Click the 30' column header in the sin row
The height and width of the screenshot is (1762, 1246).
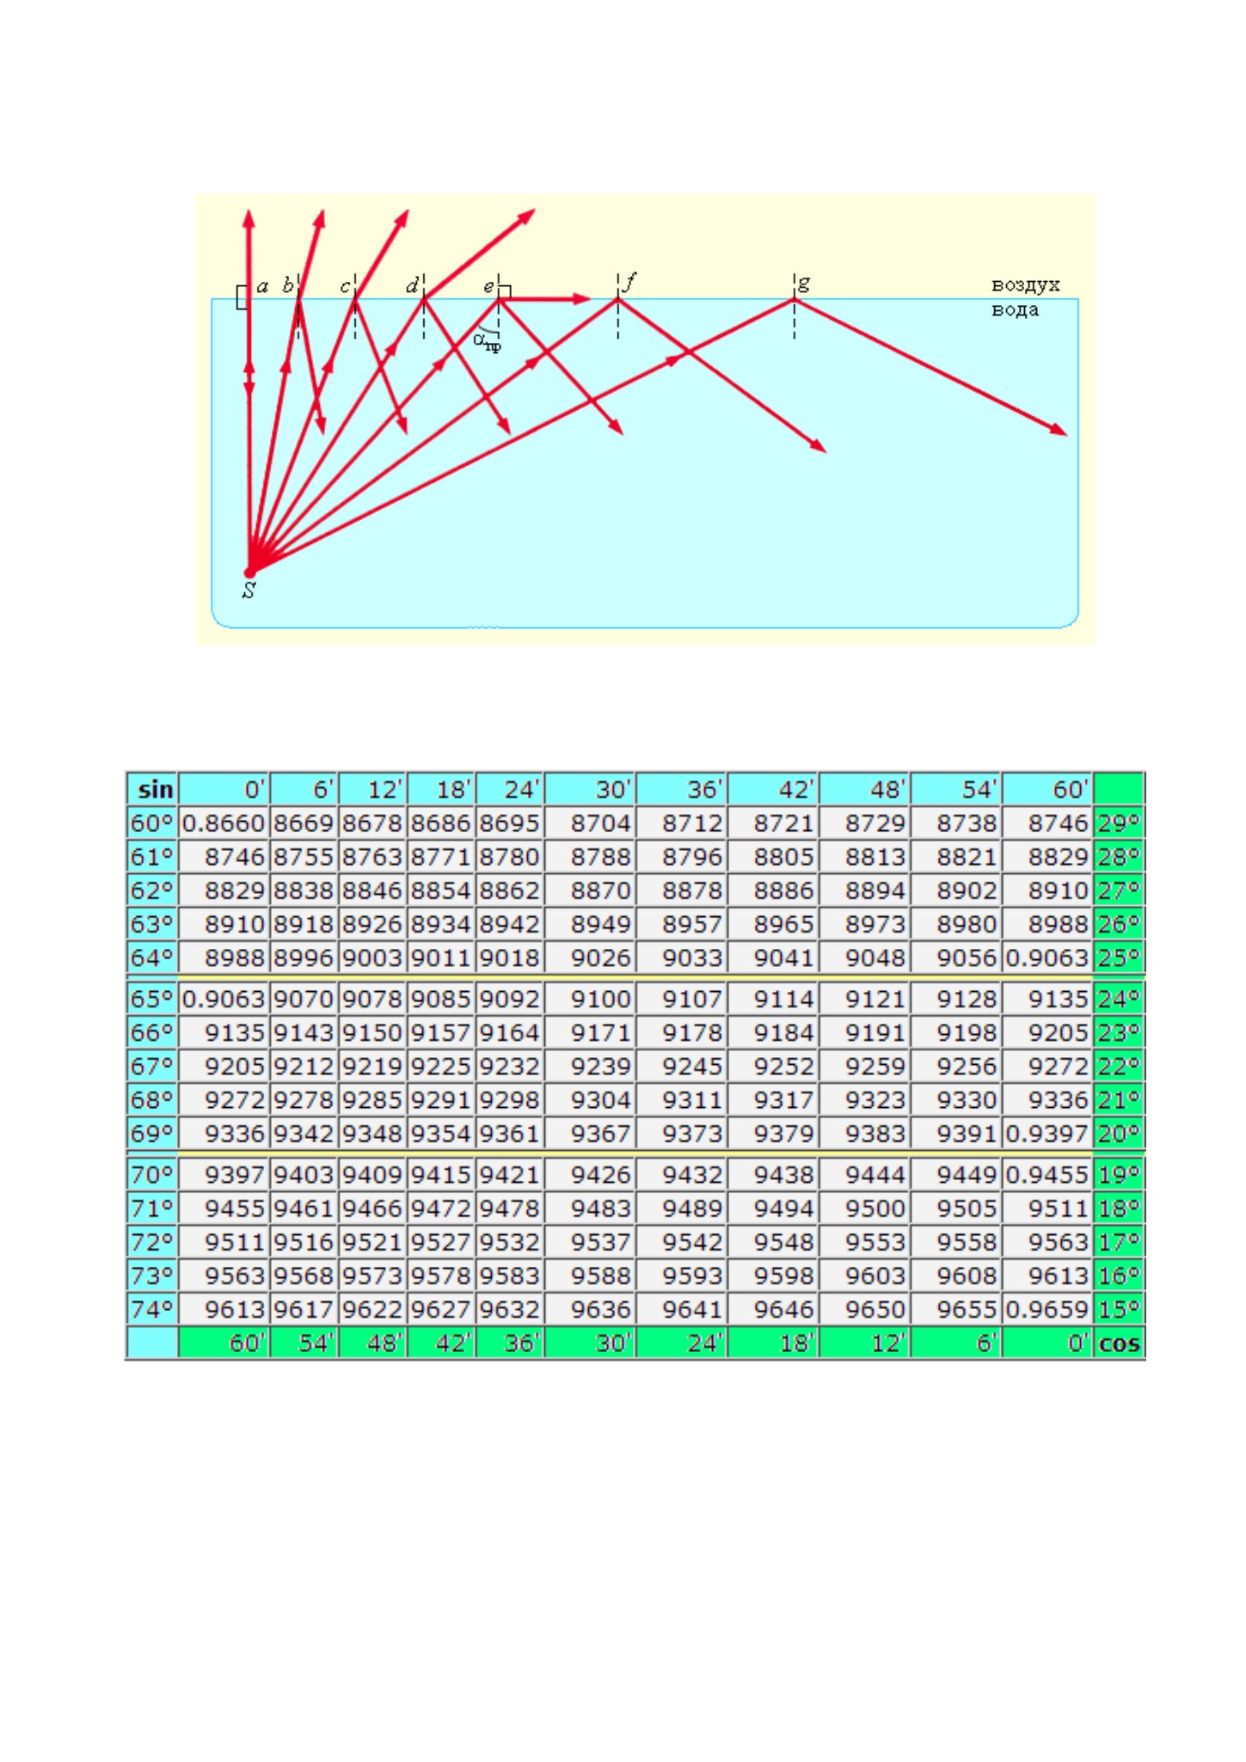(590, 789)
